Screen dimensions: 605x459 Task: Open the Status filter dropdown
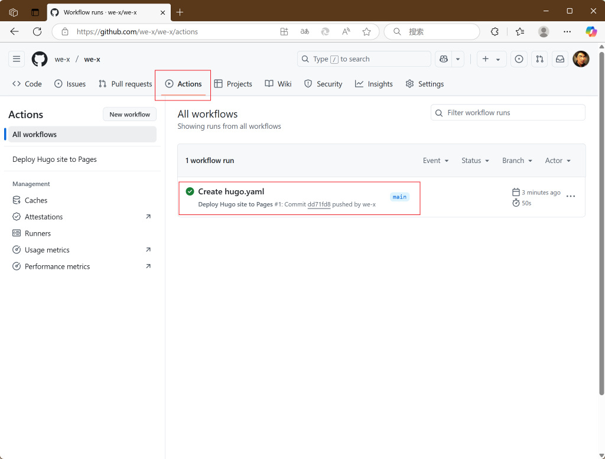pyautogui.click(x=475, y=160)
